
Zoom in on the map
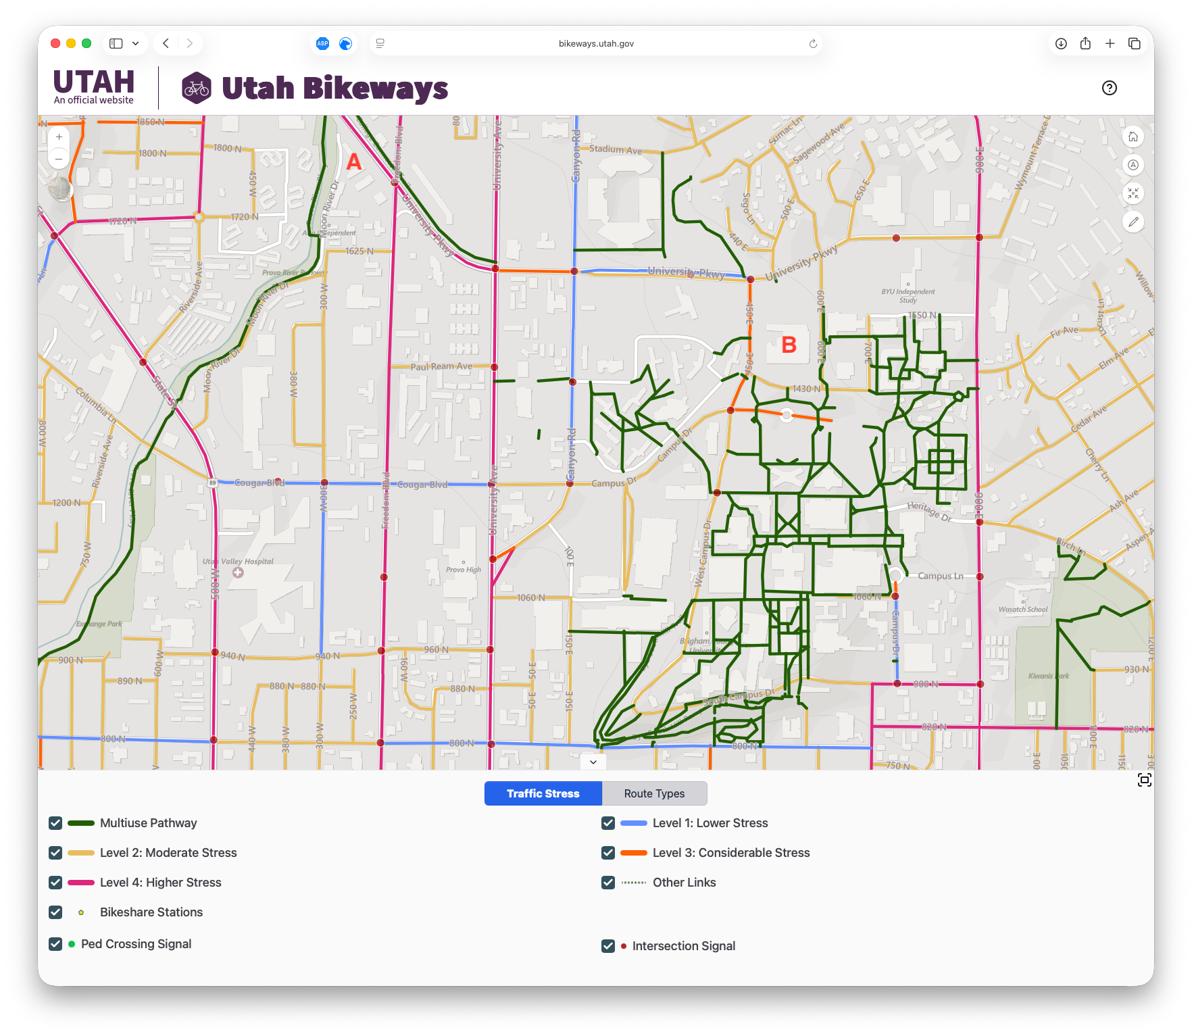pos(59,137)
